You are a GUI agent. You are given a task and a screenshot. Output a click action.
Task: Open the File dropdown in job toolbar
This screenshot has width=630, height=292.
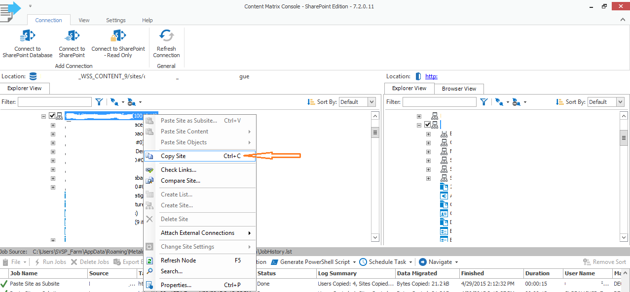(15, 262)
